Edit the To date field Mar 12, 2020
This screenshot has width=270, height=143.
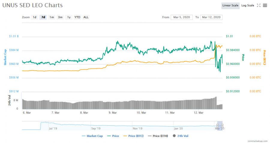pyautogui.click(x=211, y=17)
